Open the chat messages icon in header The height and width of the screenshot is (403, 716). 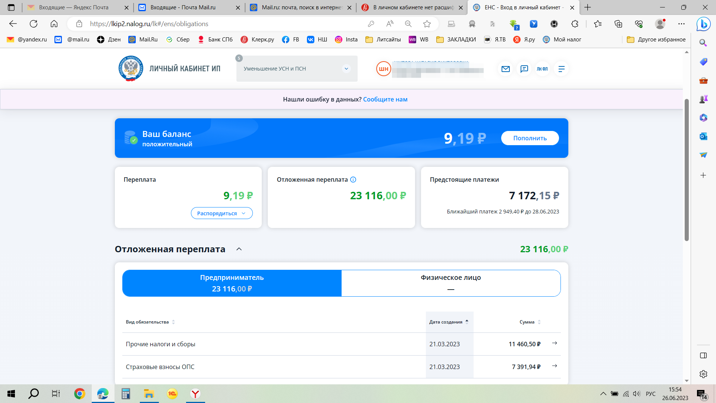[x=524, y=69]
